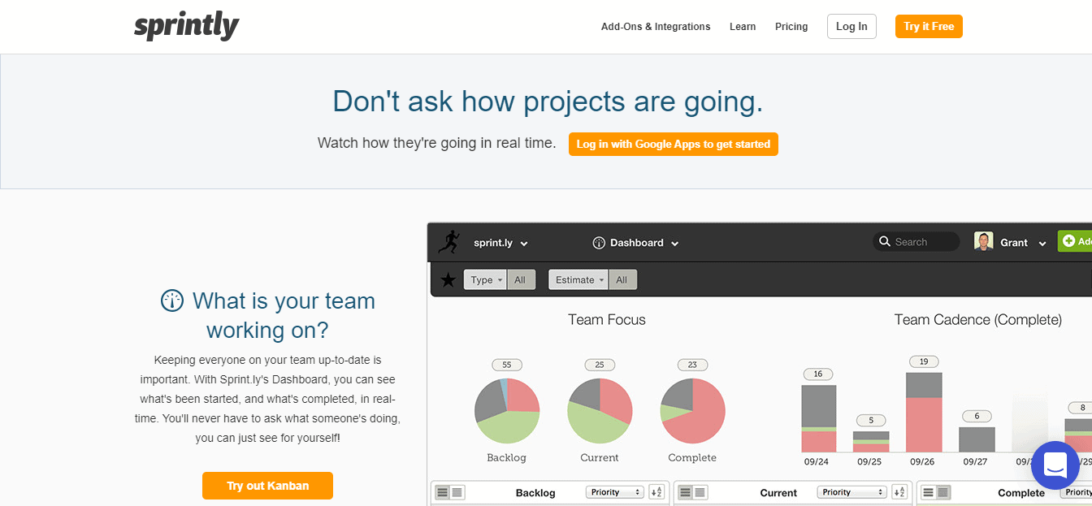This screenshot has height=506, width=1092.
Task: Open the Priority dropdown in Backlog column
Action: click(x=615, y=492)
